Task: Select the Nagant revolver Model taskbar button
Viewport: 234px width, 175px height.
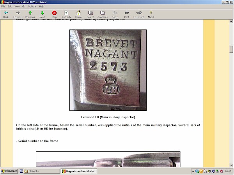Action: click(79, 171)
